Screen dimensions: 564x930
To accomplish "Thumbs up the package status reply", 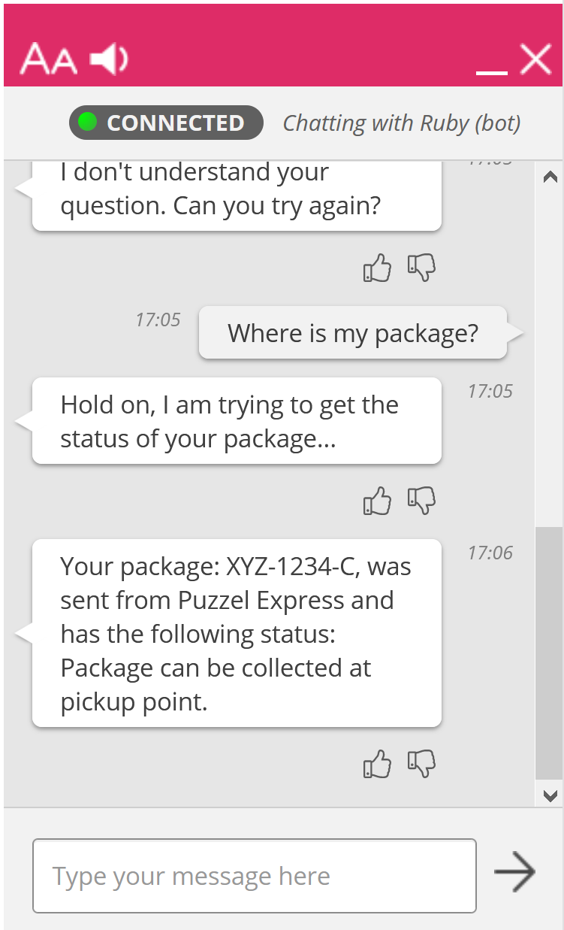I will pos(377,764).
